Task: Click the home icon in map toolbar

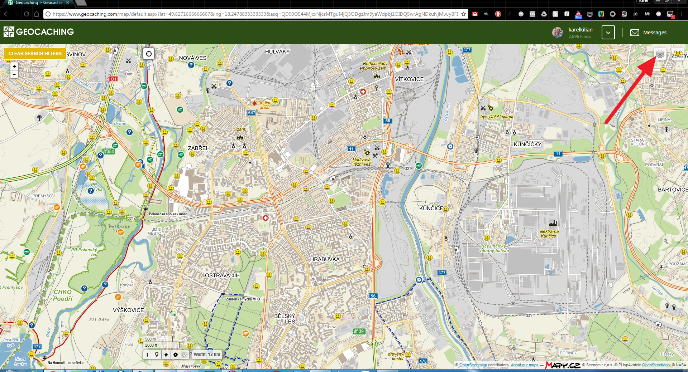Action: coord(166,354)
